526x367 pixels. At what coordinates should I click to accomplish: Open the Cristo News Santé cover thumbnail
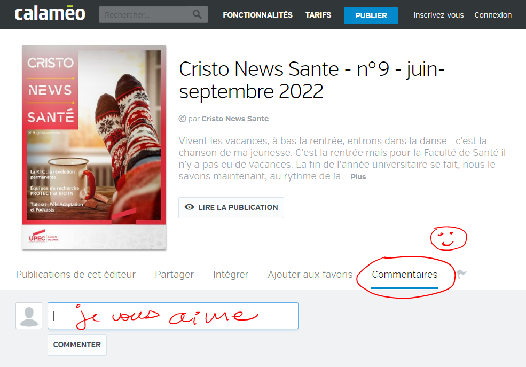tap(94, 147)
